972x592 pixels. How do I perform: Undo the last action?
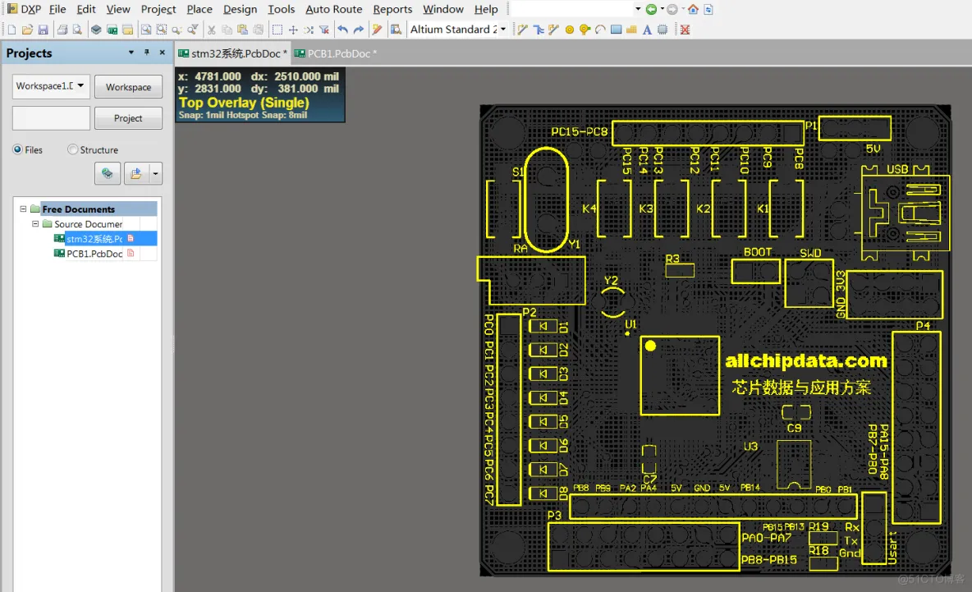pyautogui.click(x=343, y=30)
